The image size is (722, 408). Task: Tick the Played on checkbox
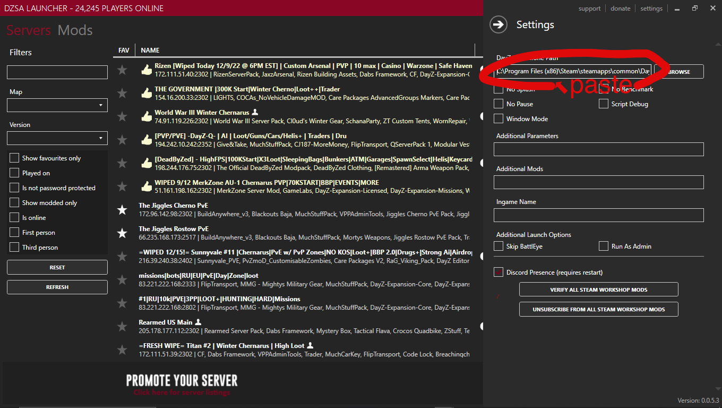click(x=14, y=173)
